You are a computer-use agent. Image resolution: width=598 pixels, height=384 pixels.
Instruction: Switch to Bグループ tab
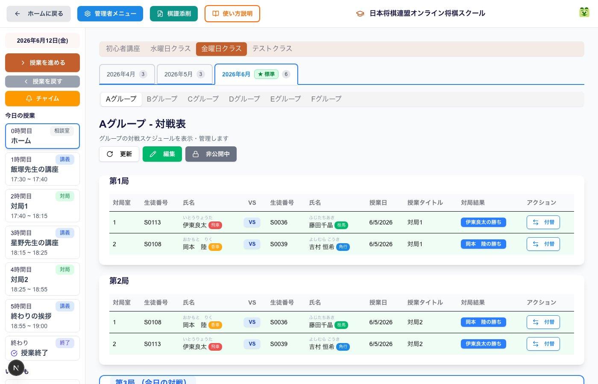(162, 99)
